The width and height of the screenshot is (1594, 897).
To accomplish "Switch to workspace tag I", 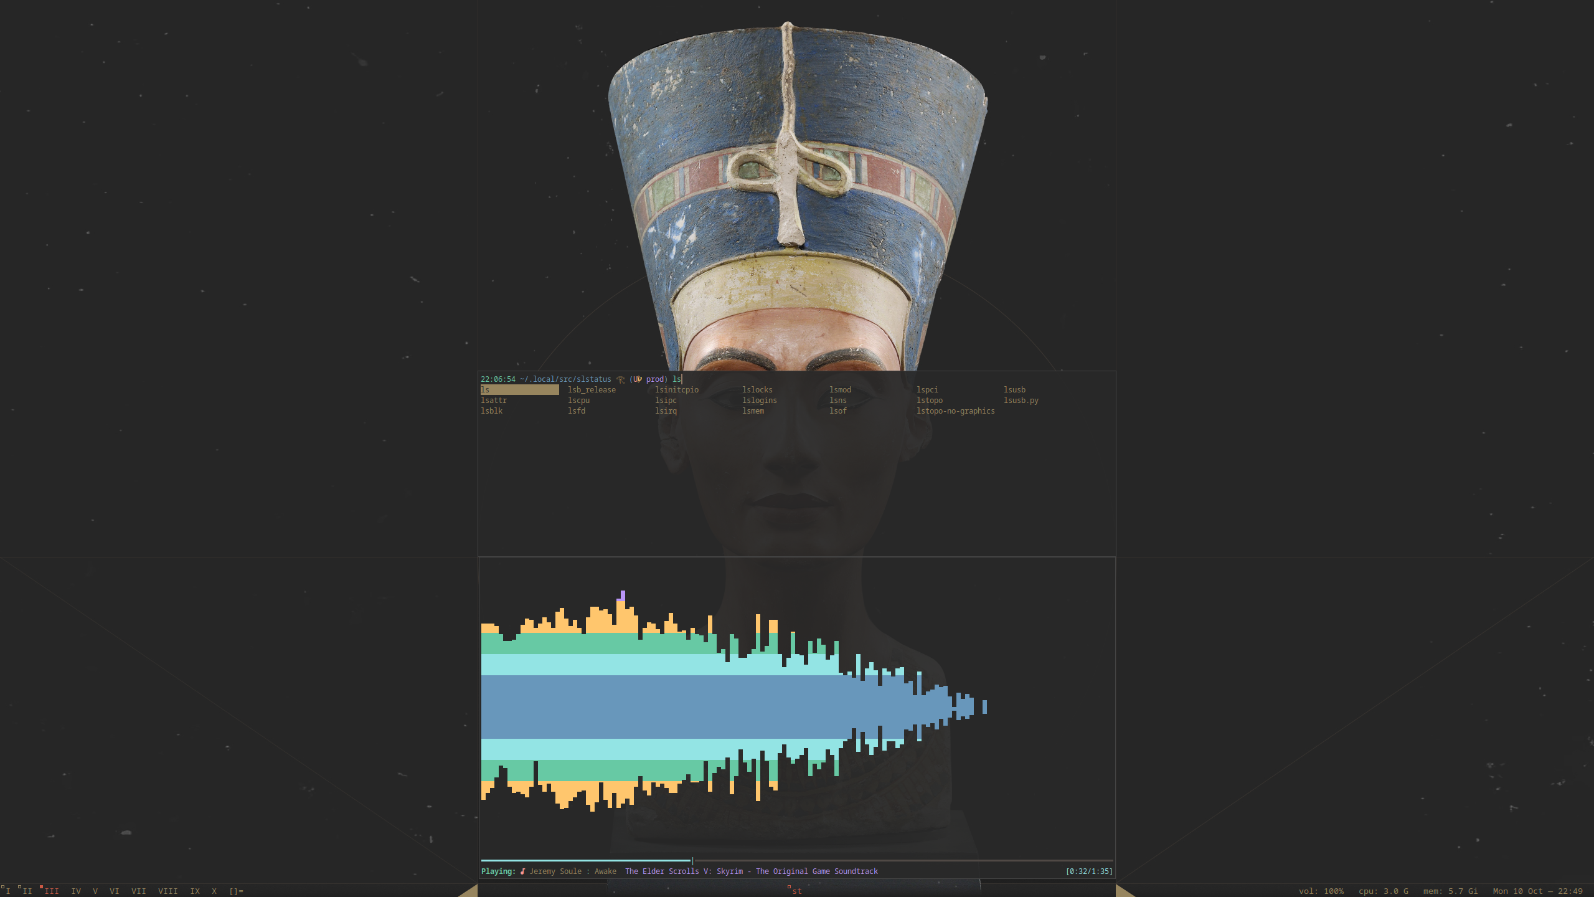I will [8, 891].
